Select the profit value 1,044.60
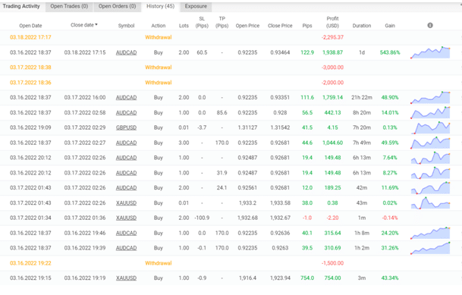462x295 pixels. tap(332, 143)
